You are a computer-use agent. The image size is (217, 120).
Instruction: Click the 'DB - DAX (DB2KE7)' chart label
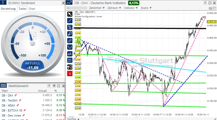[85, 12]
